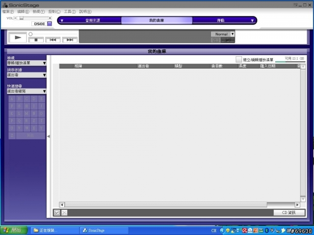Click the horizontal scrollbar left arrow
Image resolution: width=314 pixels, height=235 pixels.
coord(62,205)
